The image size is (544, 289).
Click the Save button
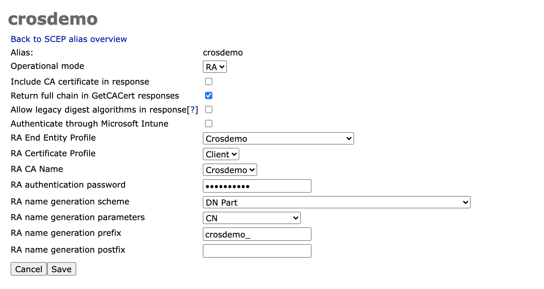(61, 269)
